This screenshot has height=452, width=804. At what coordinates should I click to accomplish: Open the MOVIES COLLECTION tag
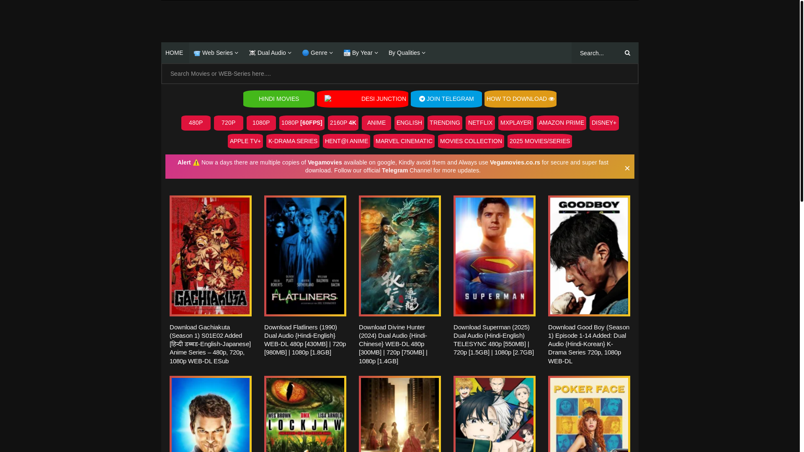coord(471,141)
